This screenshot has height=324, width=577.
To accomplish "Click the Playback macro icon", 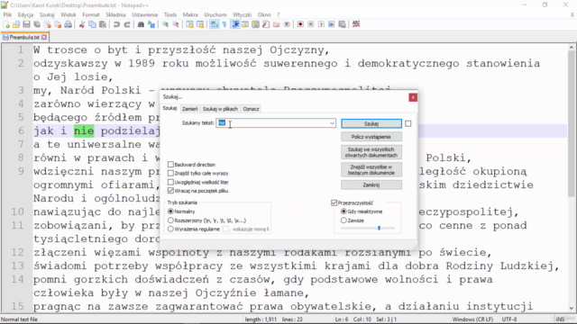I will [321, 24].
